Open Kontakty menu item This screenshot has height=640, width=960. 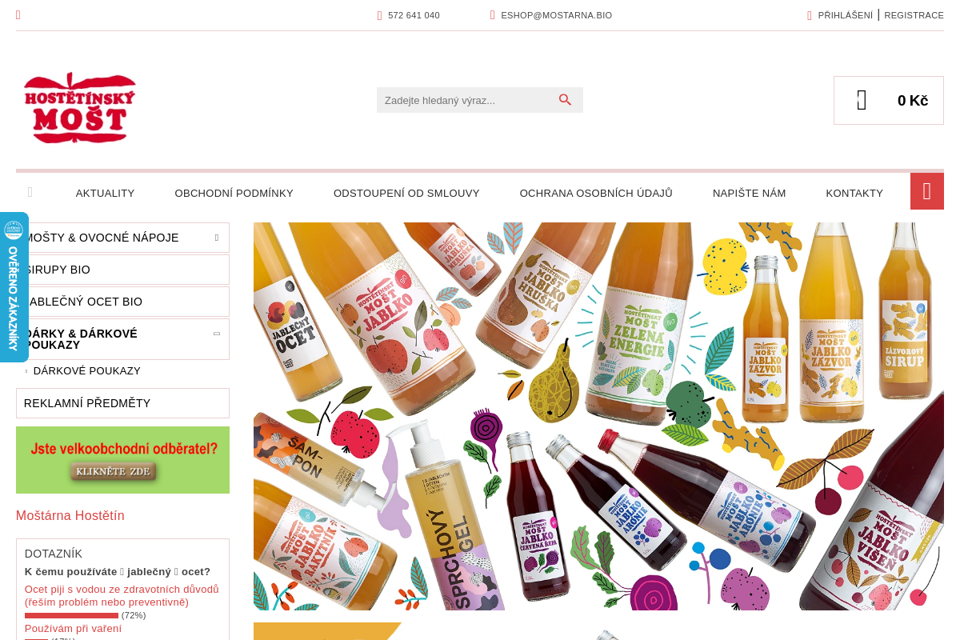[x=854, y=193]
